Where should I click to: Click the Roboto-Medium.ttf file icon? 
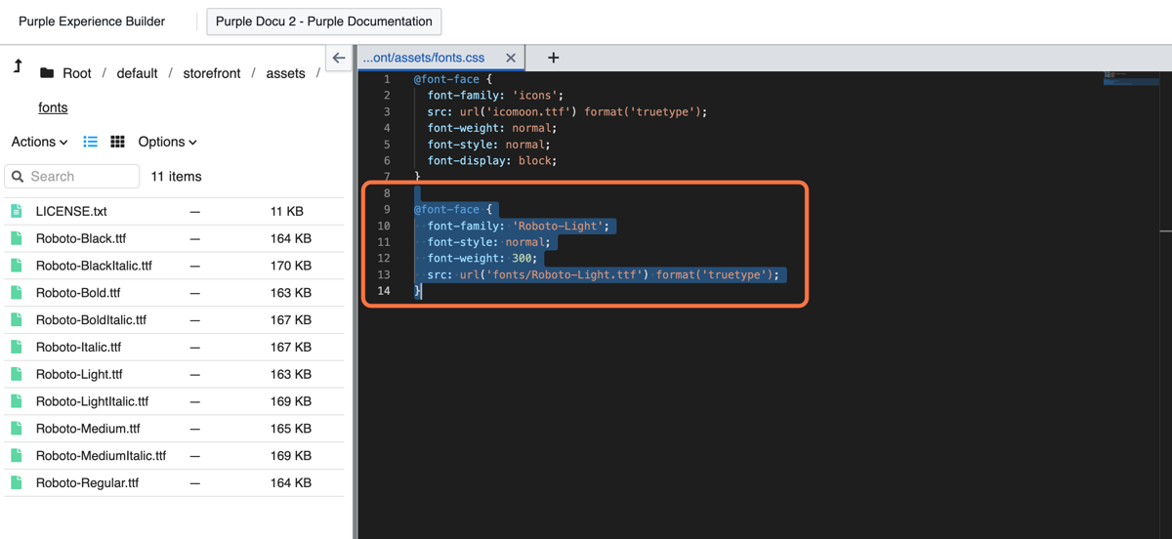tap(17, 429)
